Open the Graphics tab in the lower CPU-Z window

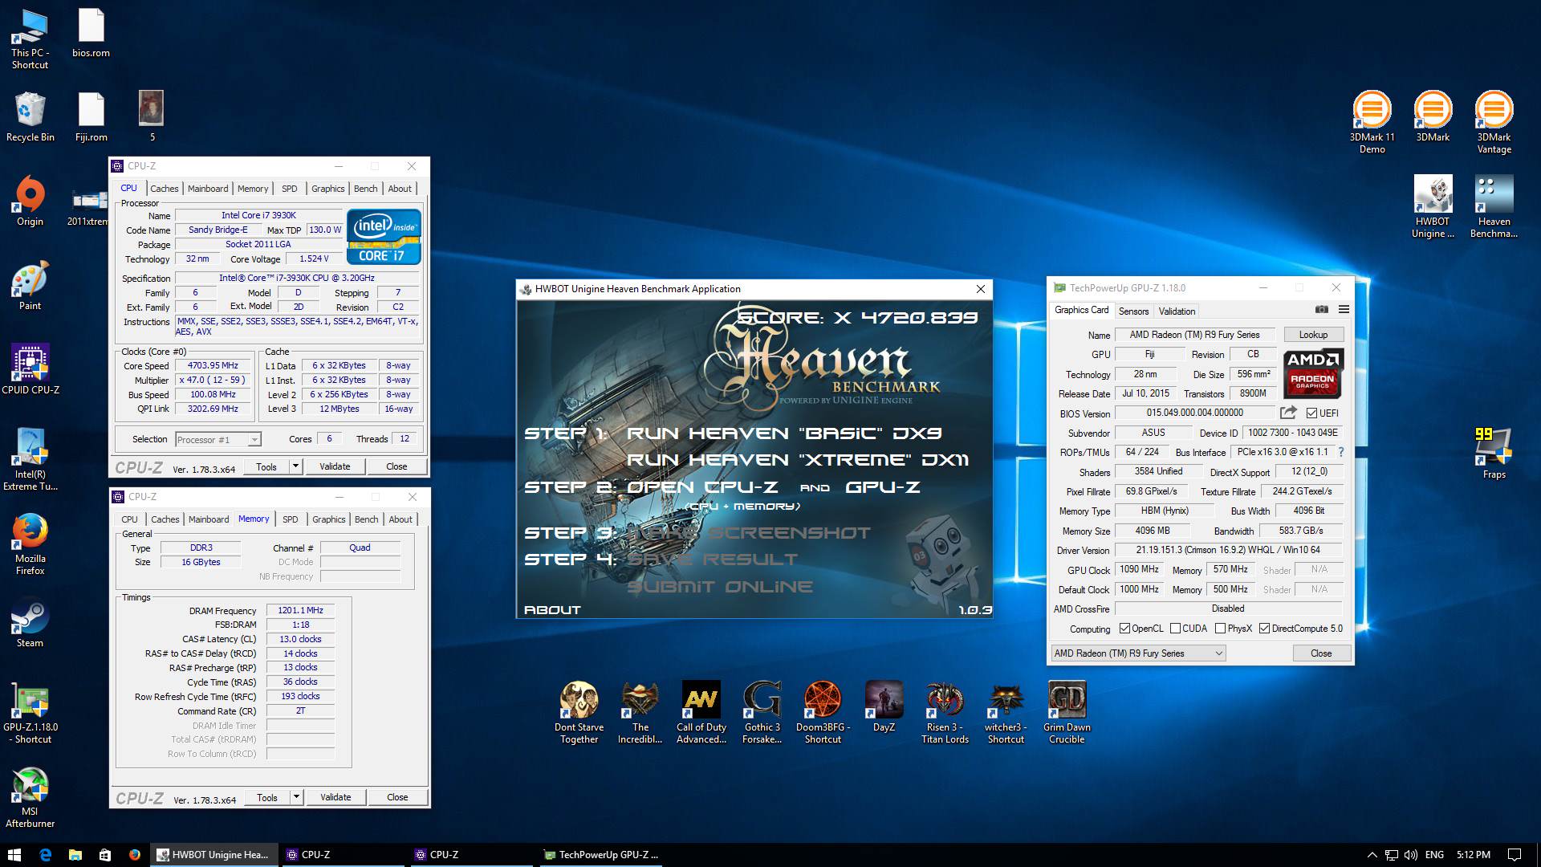coord(329,519)
